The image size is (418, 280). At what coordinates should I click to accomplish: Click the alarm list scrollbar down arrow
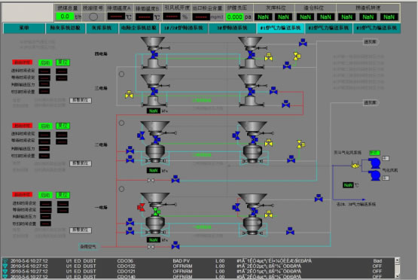tap(397, 275)
